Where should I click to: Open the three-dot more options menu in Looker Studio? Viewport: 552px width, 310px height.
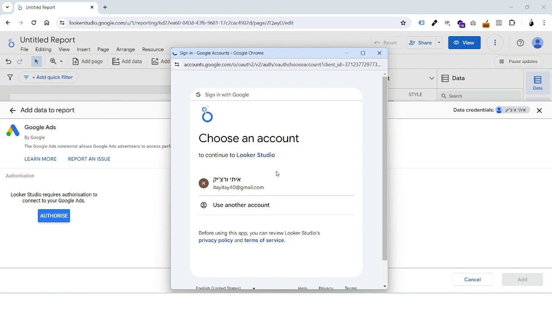coord(495,43)
